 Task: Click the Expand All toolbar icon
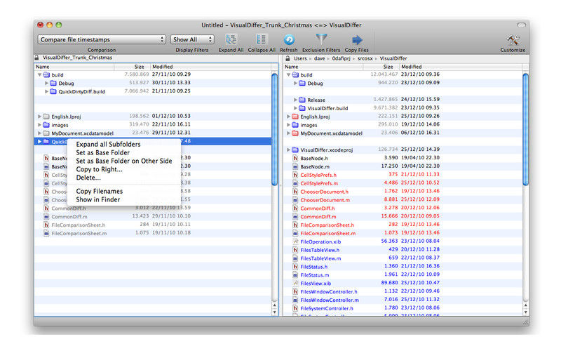231,39
